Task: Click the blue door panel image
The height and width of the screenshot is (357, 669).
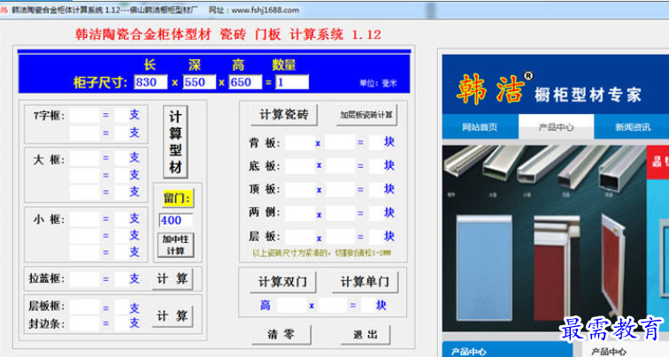Action: 484,267
